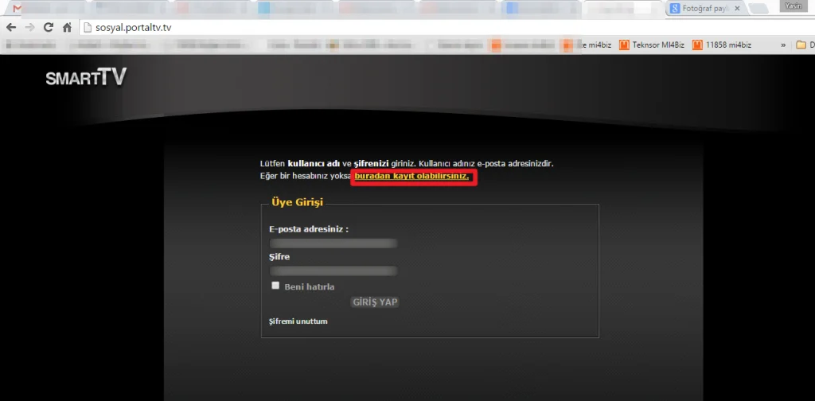The height and width of the screenshot is (401, 815).
Task: Follow the buradan kayıt olabilirsiniz link
Action: 411,177
